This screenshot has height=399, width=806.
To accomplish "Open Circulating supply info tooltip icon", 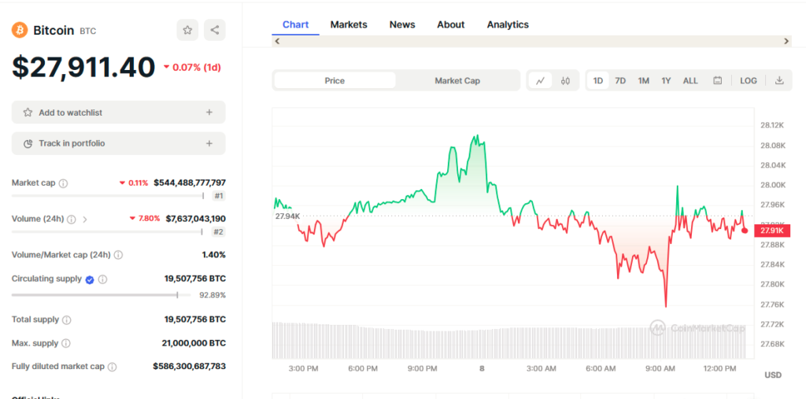I will [x=102, y=279].
